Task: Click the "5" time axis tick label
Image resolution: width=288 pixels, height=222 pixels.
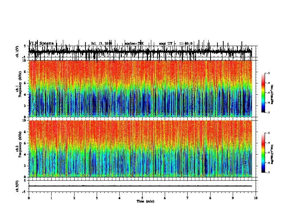Action: point(142,198)
